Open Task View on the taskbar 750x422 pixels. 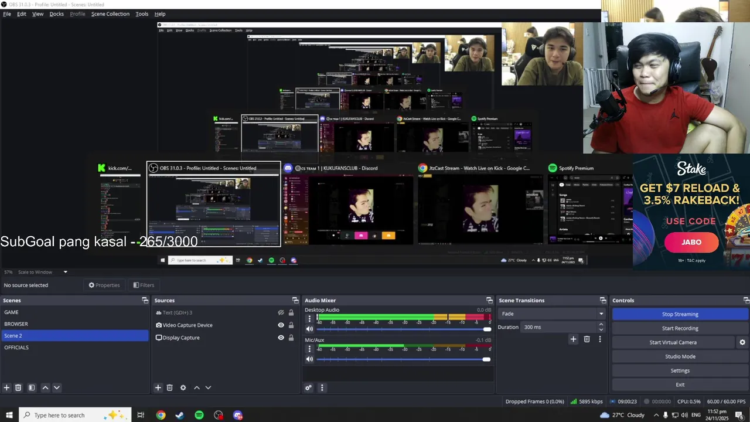(x=141, y=415)
